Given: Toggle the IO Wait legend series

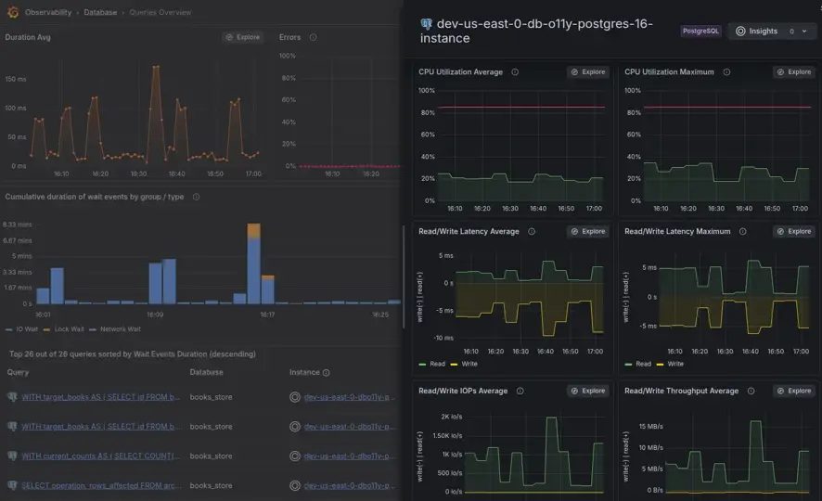Looking at the screenshot, I should [x=21, y=329].
